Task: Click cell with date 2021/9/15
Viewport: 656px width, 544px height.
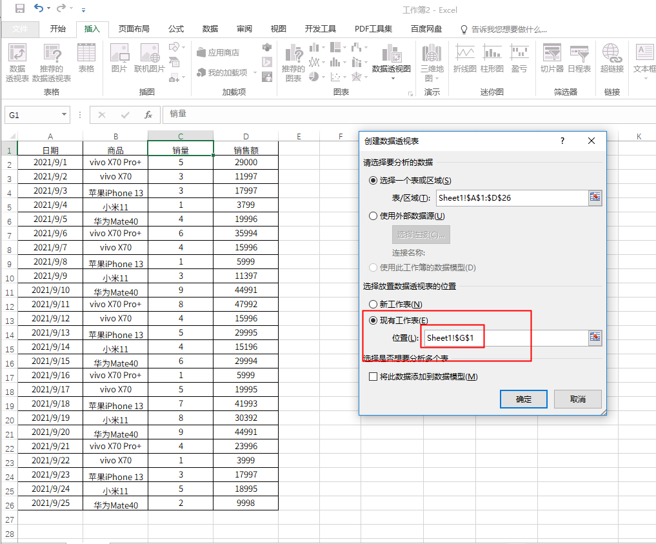Action: pyautogui.click(x=50, y=361)
